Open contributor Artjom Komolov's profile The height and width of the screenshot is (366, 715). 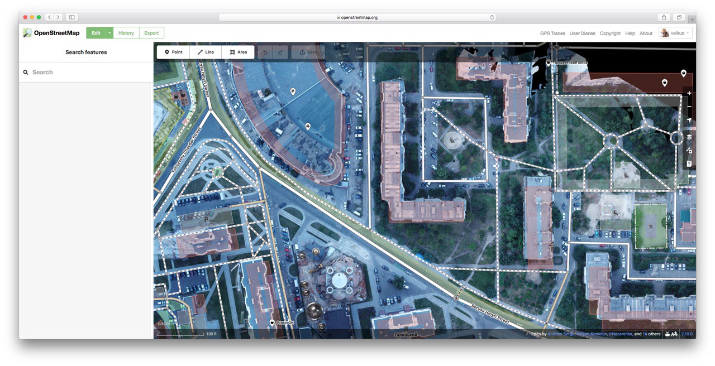[592, 334]
